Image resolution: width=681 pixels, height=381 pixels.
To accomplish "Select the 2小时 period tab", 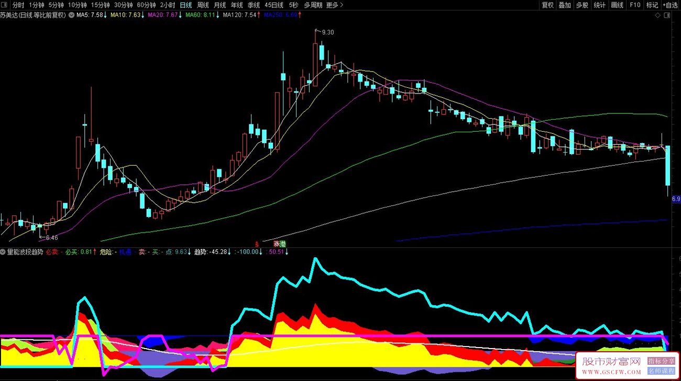I will pos(168,5).
